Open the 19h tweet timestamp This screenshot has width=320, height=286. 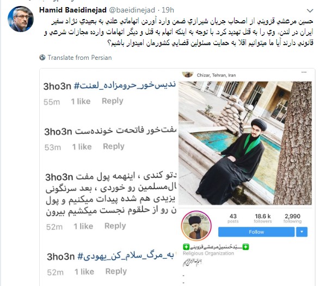point(168,10)
